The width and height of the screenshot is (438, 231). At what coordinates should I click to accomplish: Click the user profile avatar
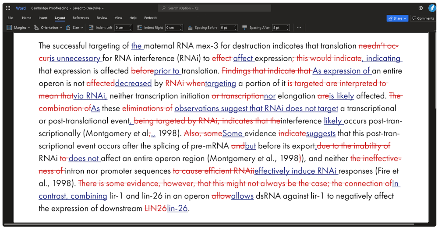click(431, 8)
